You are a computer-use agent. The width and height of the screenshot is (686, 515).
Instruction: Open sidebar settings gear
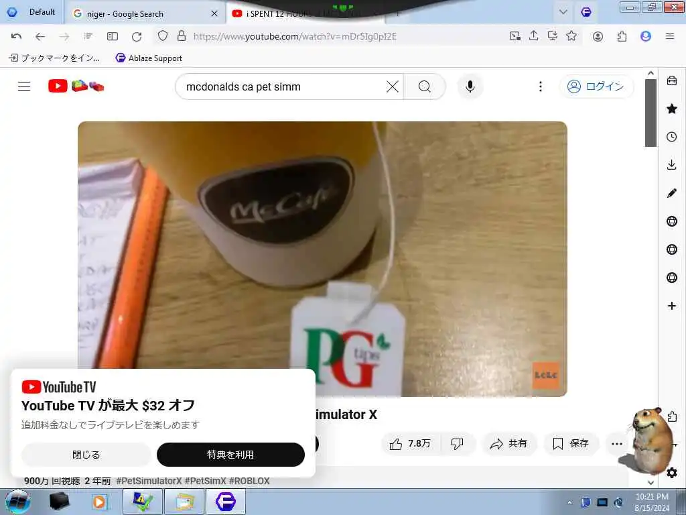tap(672, 473)
